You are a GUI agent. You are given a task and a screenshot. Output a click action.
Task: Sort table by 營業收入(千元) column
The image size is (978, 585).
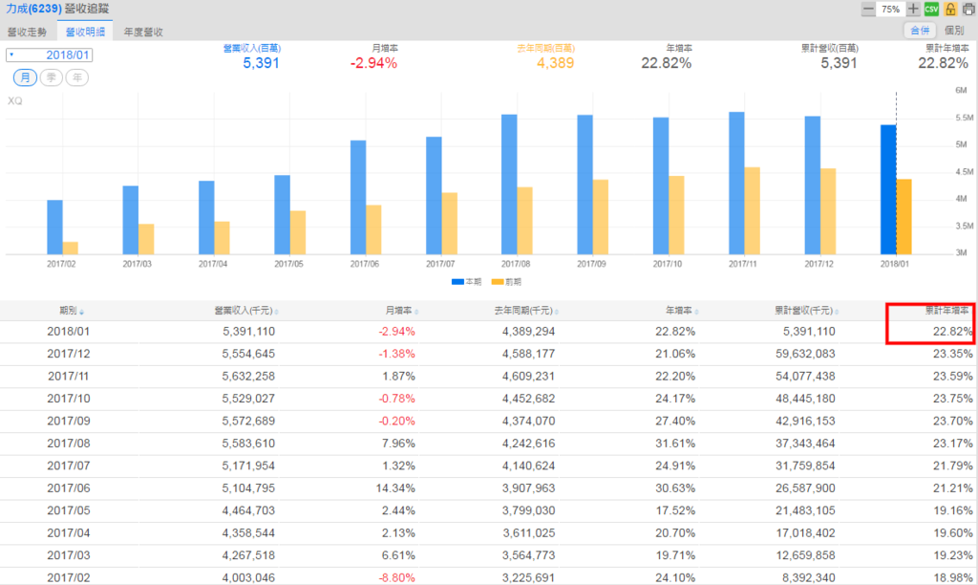246,311
